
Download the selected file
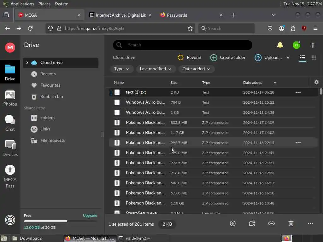(232, 223)
